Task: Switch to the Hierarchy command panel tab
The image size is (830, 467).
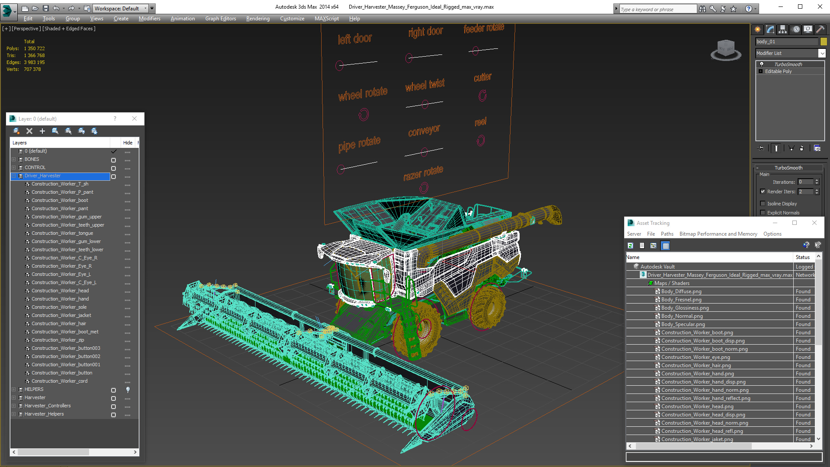Action: tap(782, 29)
